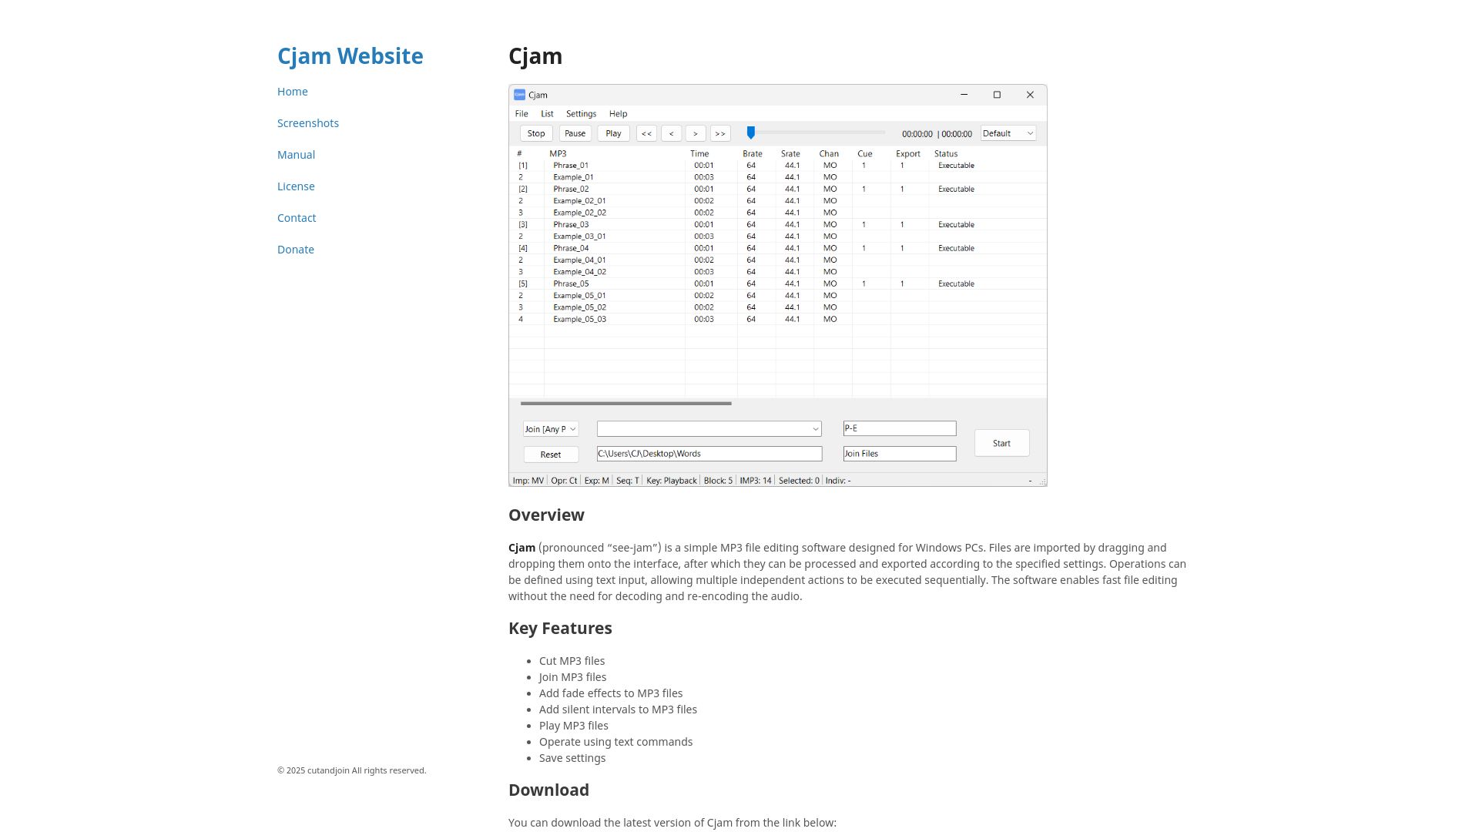Select the Example_02_01 row
The width and height of the screenshot is (1479, 832).
pyautogui.click(x=777, y=201)
